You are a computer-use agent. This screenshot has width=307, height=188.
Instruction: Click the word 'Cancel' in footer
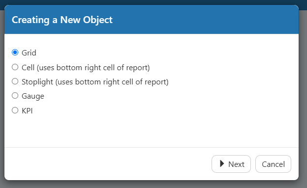pyautogui.click(x=274, y=164)
